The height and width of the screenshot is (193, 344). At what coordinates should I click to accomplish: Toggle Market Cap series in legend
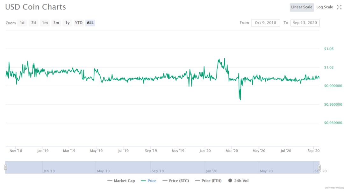coord(121,181)
